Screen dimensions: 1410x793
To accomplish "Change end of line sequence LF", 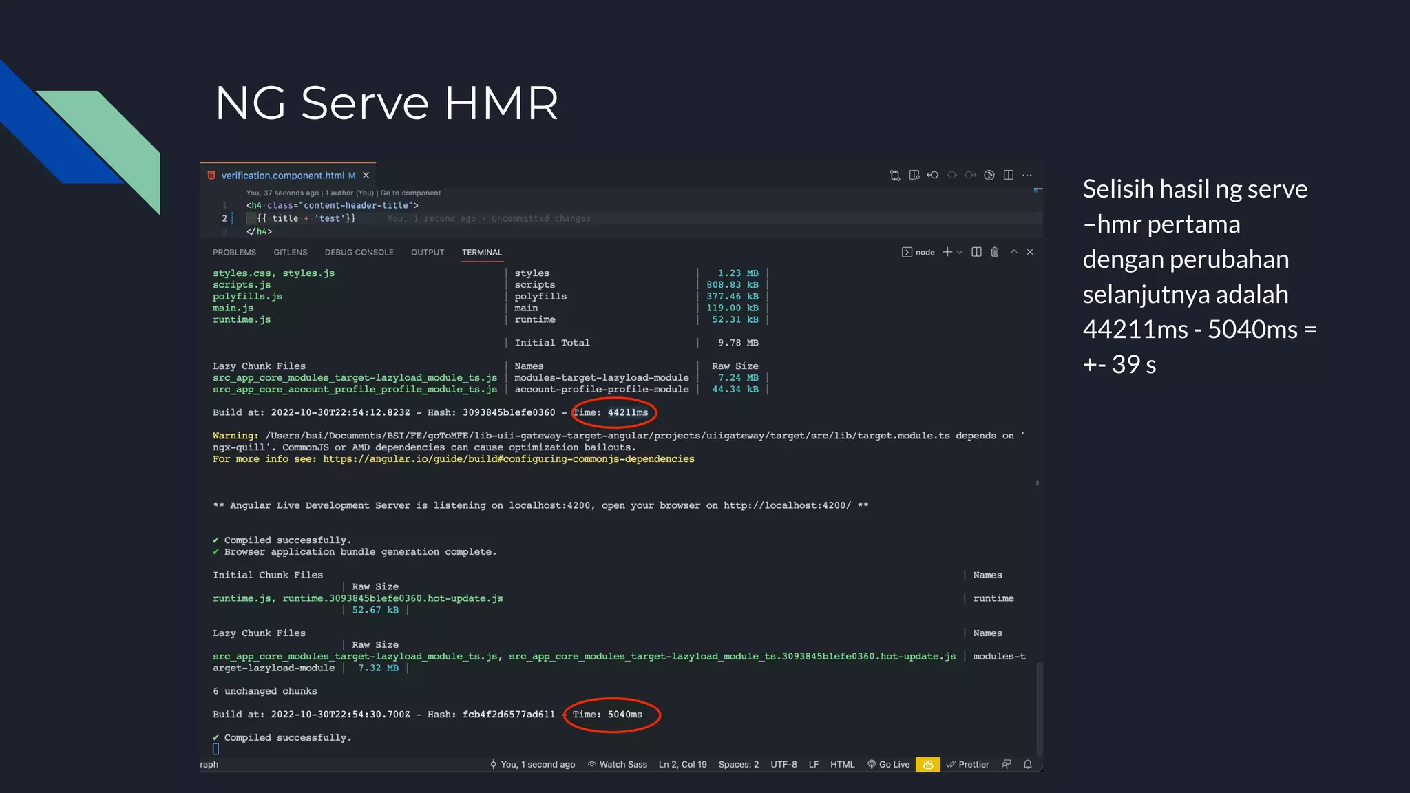I will [814, 765].
